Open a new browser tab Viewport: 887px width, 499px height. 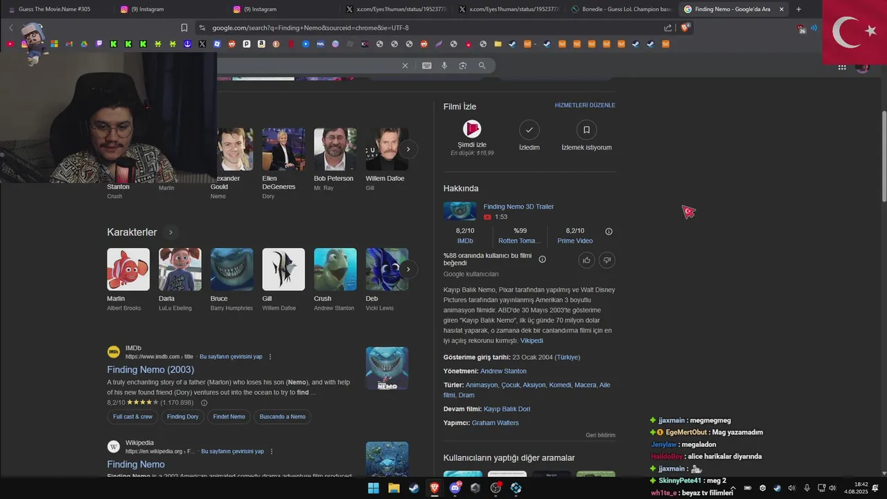click(798, 9)
